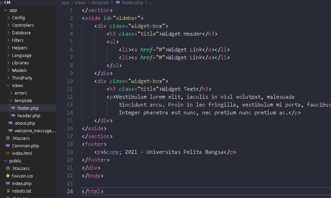Click the star icon of favicon.ico
331x198 pixels.
[x=8, y=176]
